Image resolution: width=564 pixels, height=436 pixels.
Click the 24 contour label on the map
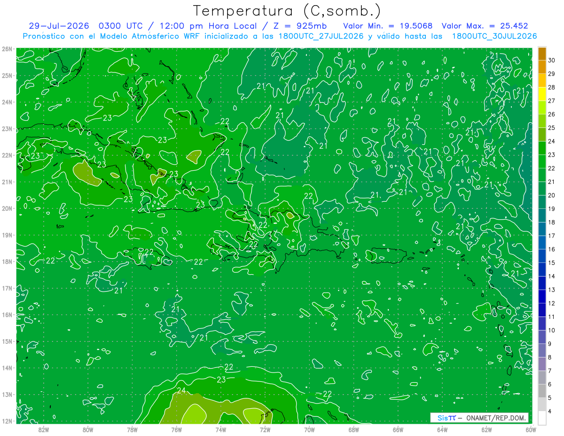click(182, 390)
